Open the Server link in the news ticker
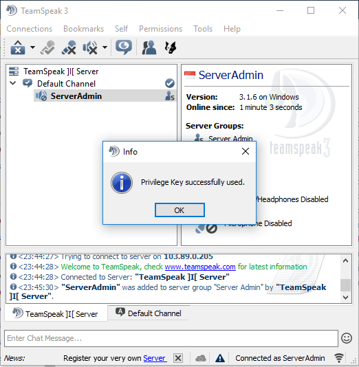 click(x=155, y=358)
